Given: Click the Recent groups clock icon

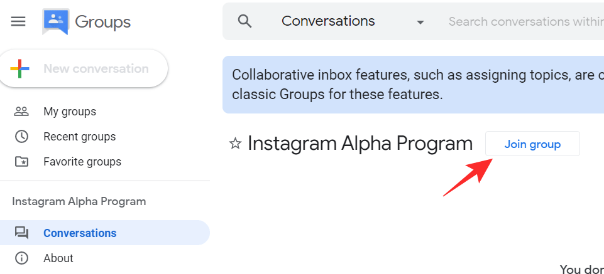Looking at the screenshot, I should (21, 137).
